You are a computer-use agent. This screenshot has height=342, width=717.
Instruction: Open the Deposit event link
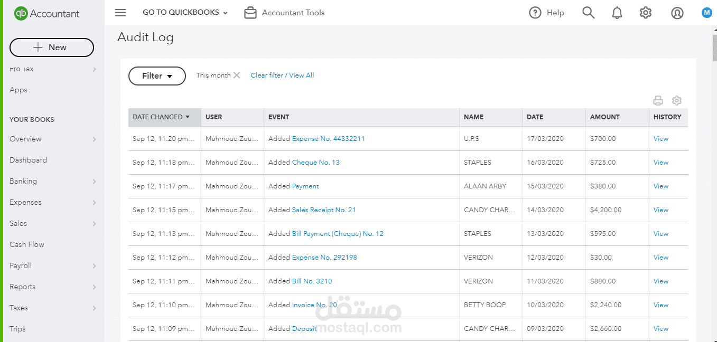304,329
